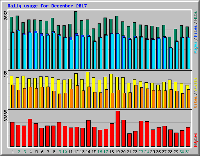
Task: Click day 19 on the x-axis
Action: [117, 152]
